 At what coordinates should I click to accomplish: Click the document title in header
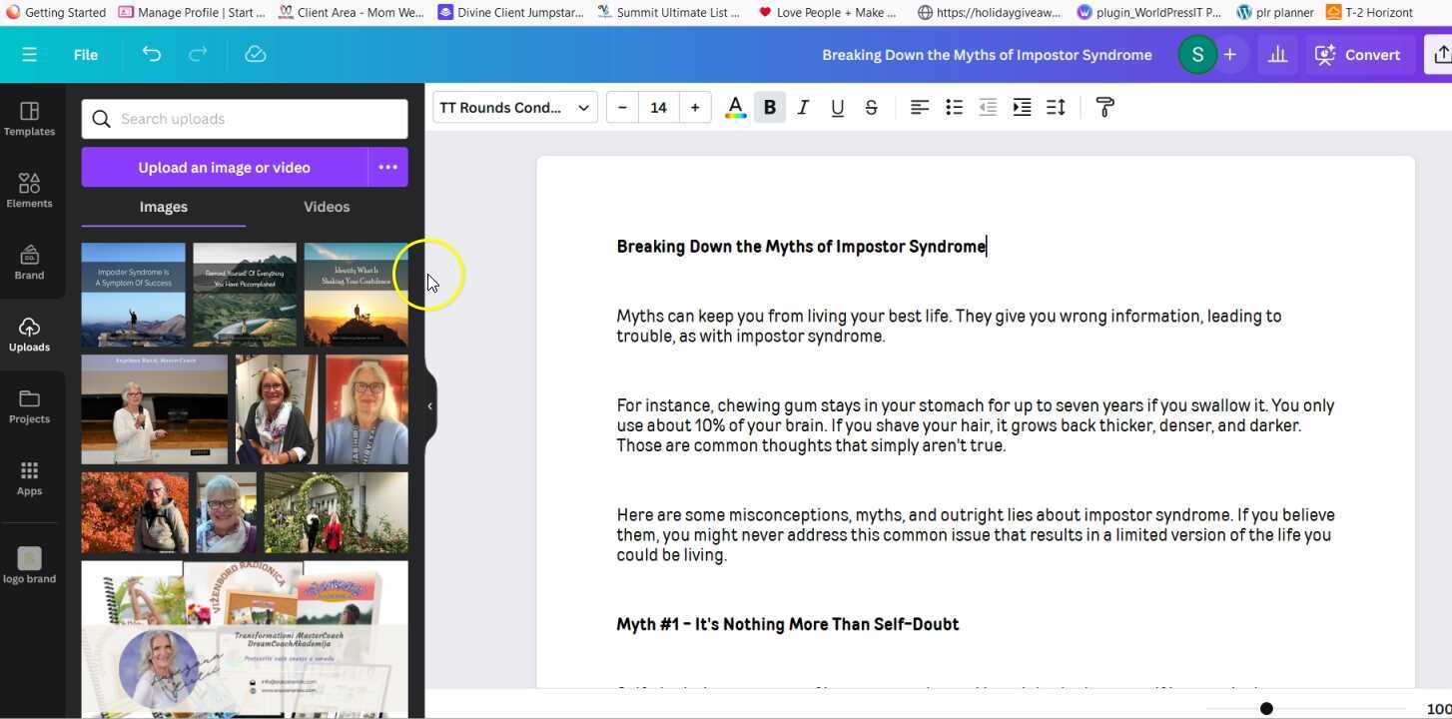click(x=987, y=55)
